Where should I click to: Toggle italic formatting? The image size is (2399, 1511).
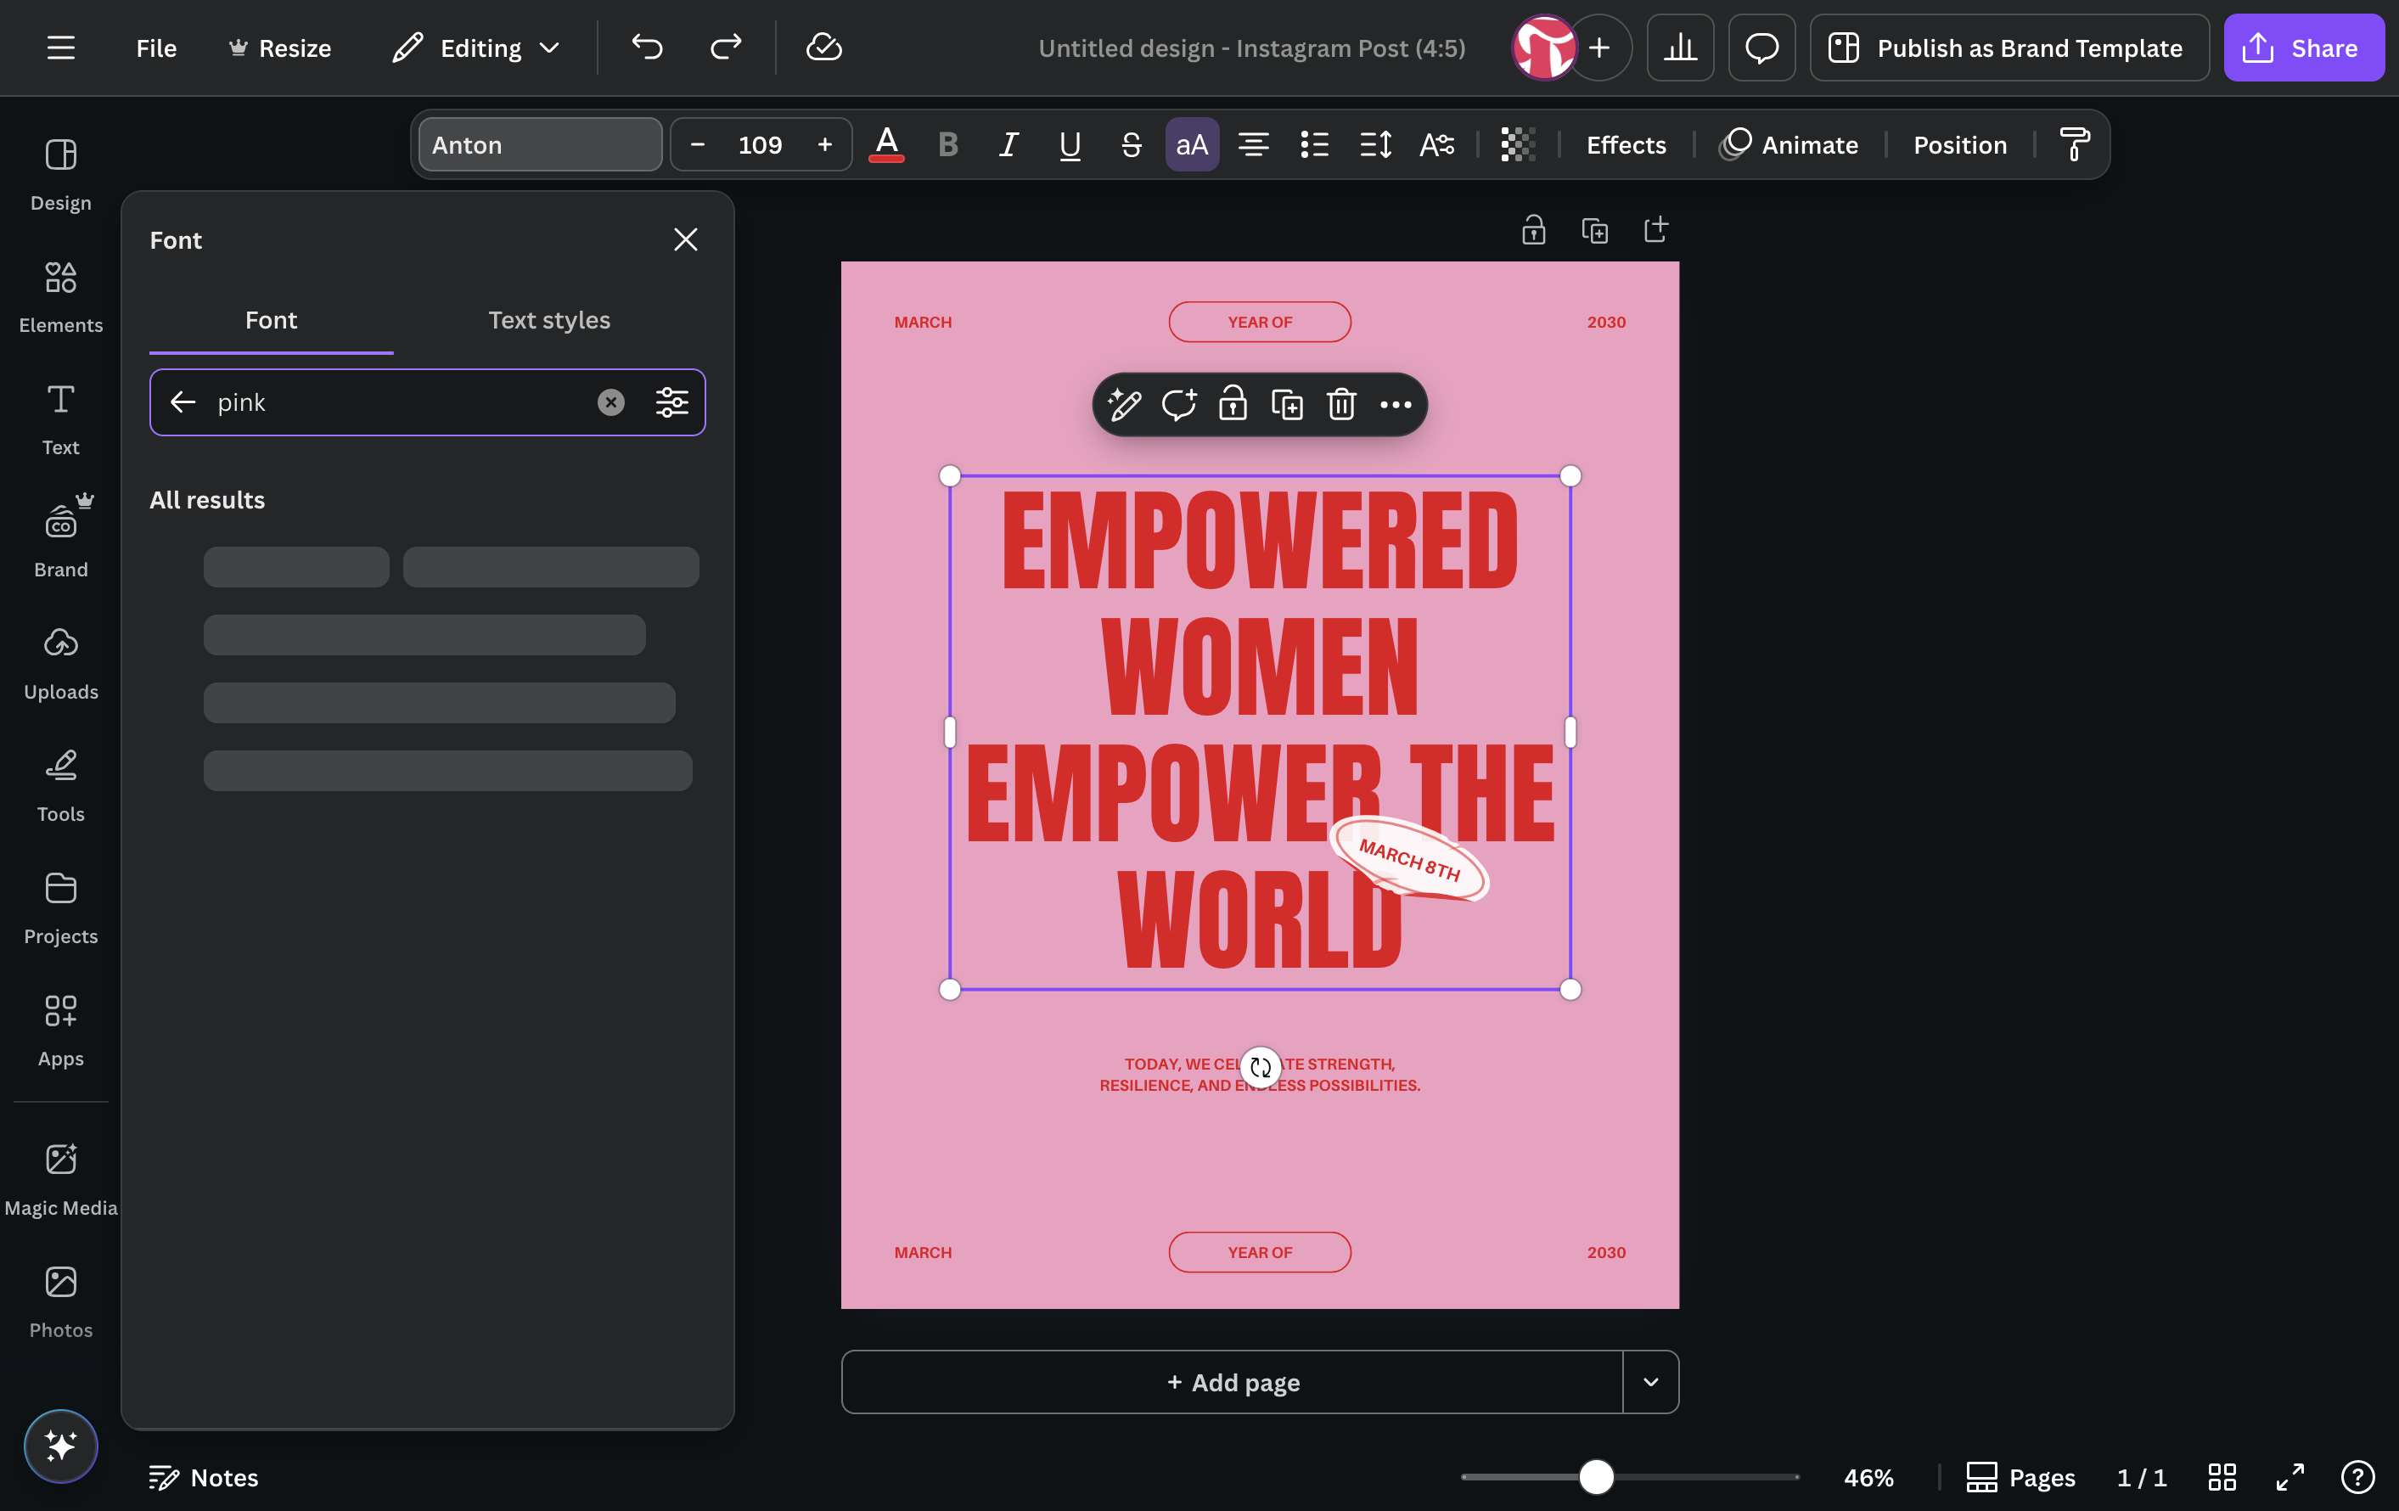[x=1008, y=144]
